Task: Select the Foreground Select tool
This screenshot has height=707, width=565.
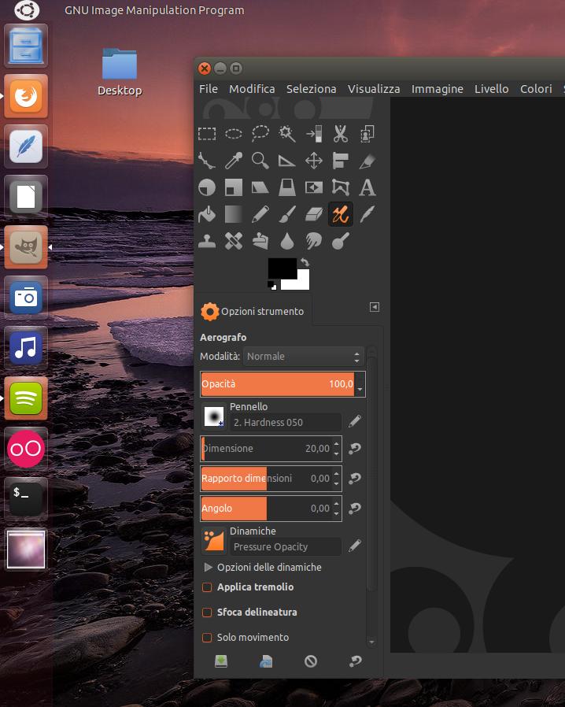Action: (x=367, y=134)
